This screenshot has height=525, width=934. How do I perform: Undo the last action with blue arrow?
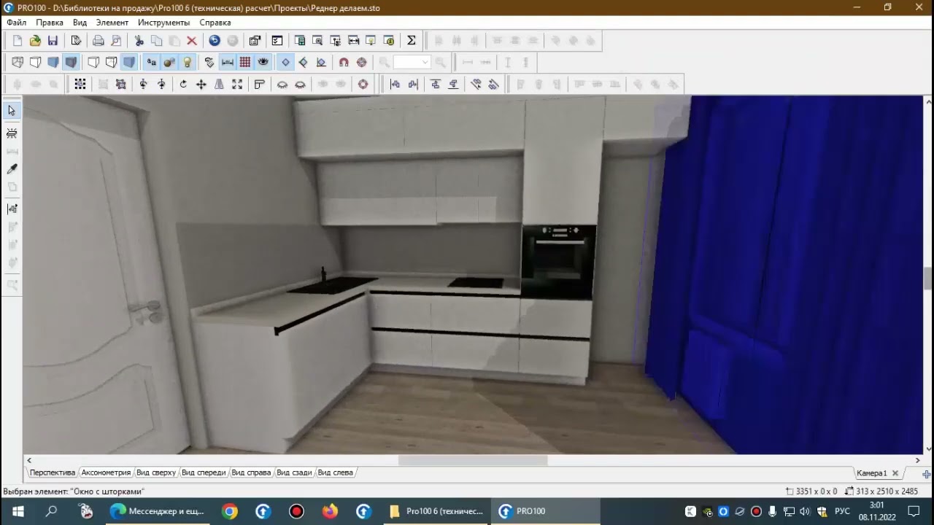[215, 41]
